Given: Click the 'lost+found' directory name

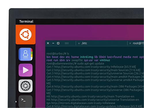Looking at the screenshot, I should click(x=114, y=57).
